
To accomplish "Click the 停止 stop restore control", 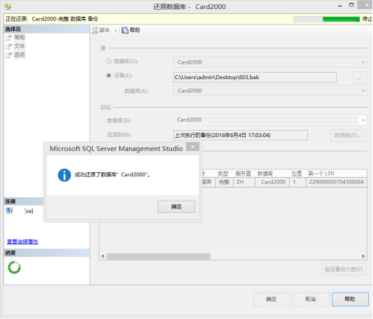I will tap(367, 19).
